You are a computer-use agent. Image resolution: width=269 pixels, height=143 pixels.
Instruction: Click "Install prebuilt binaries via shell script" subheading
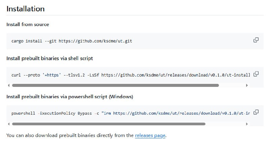pyautogui.click(x=49, y=58)
